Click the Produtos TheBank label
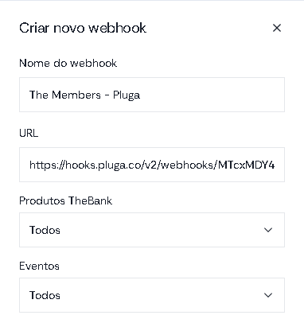 point(65,200)
